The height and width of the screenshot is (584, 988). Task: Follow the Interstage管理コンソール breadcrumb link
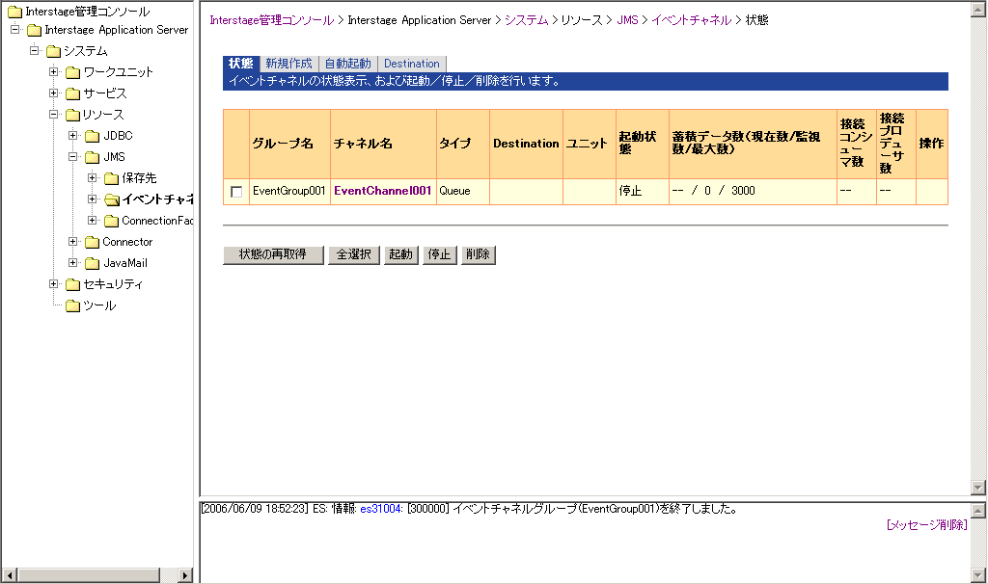(x=271, y=20)
